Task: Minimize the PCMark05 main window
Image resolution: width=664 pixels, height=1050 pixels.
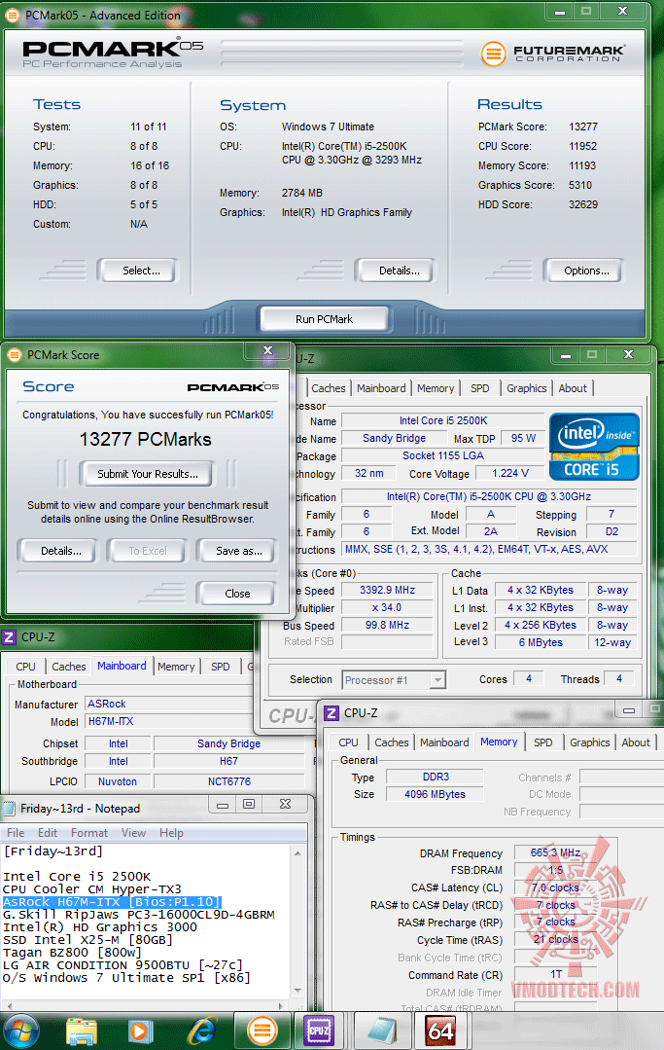Action: 560,11
